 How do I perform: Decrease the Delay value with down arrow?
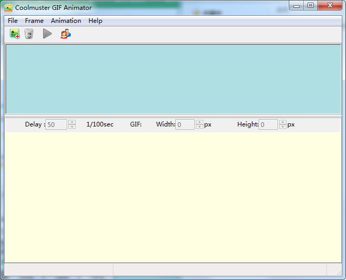72,127
